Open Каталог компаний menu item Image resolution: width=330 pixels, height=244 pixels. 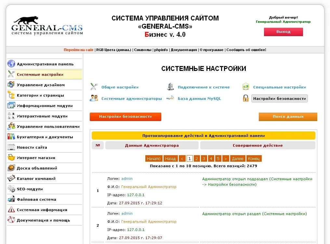tap(36, 179)
